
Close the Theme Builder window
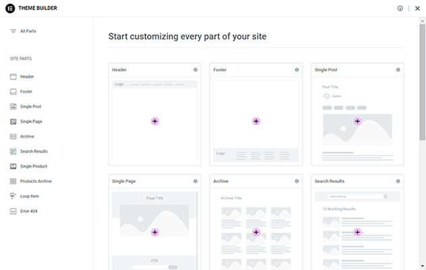point(417,8)
